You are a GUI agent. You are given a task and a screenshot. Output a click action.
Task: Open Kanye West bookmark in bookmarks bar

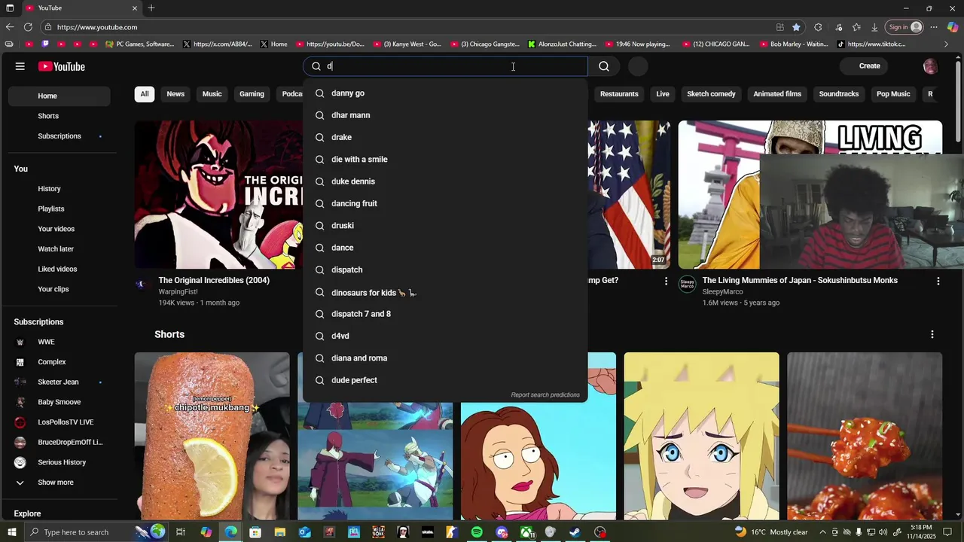click(x=408, y=44)
